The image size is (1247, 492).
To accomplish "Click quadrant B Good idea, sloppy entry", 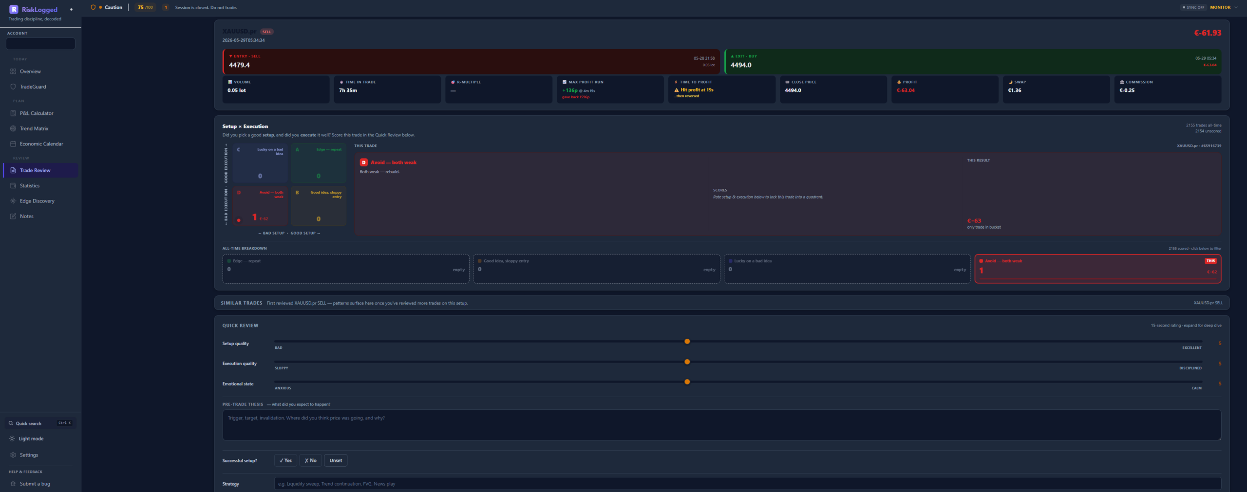I will click(x=319, y=206).
